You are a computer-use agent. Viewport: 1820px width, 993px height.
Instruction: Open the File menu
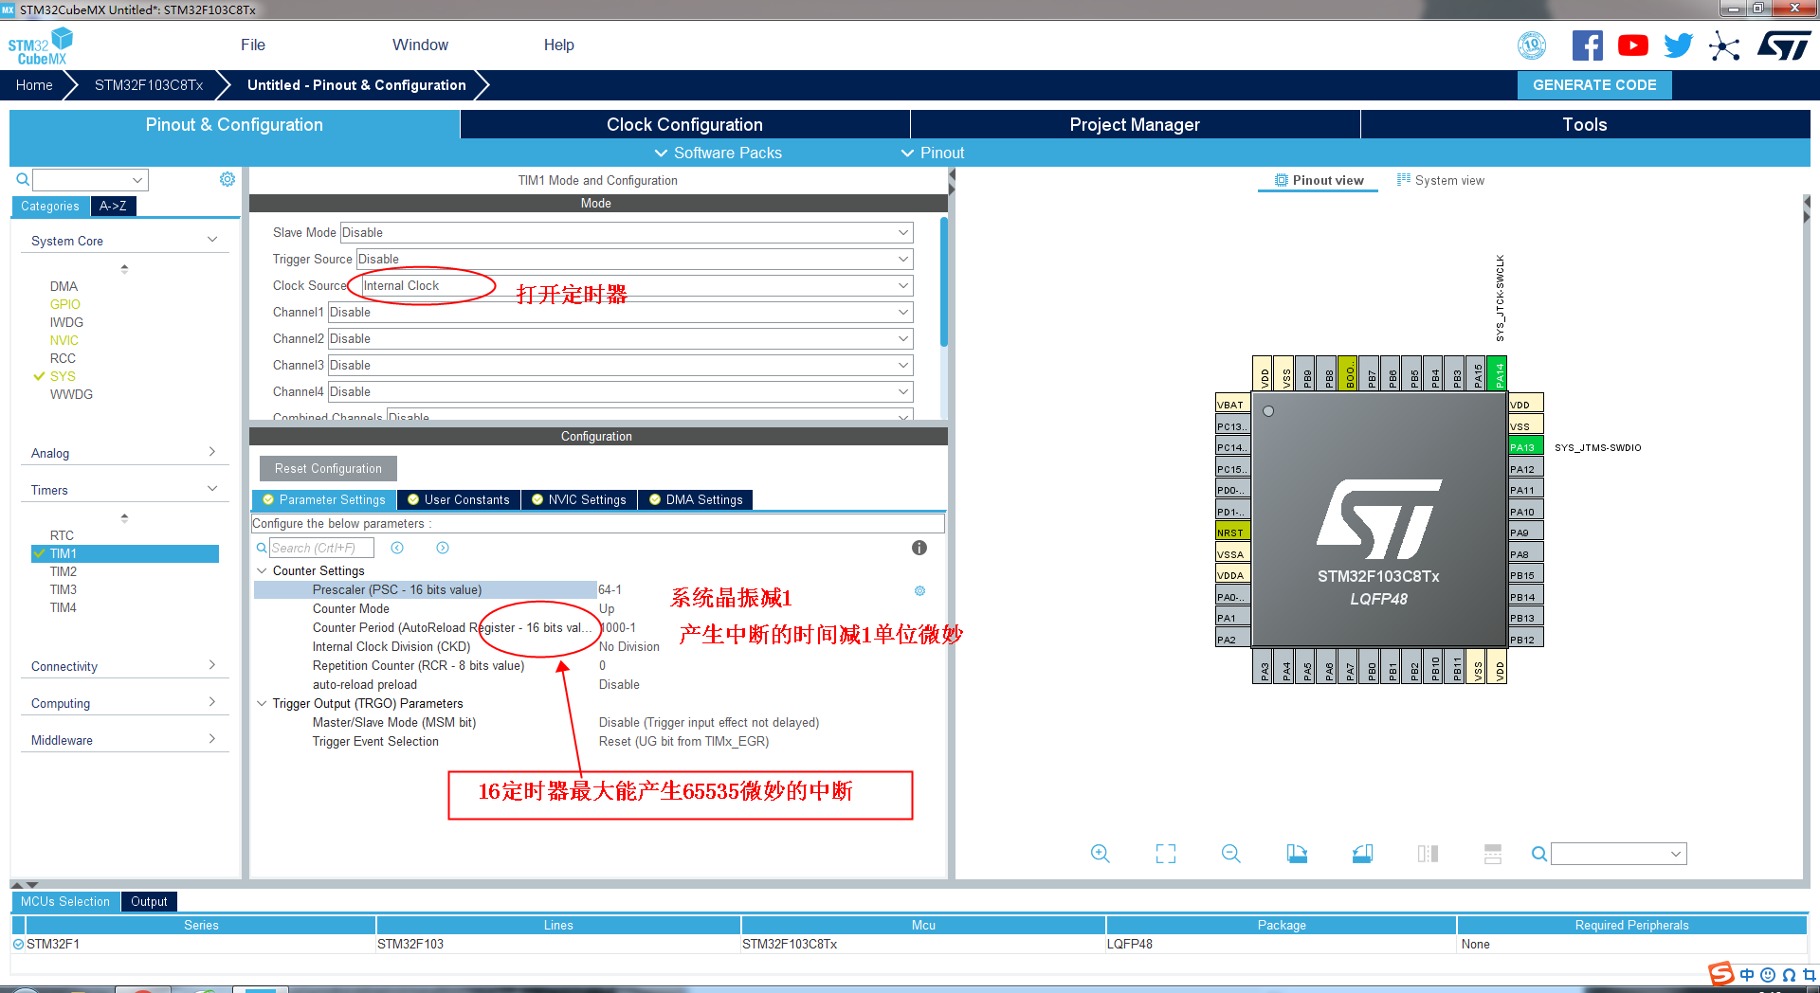252,45
